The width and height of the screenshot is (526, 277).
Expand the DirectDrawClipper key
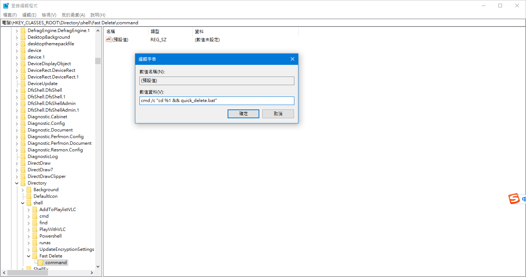(x=17, y=176)
